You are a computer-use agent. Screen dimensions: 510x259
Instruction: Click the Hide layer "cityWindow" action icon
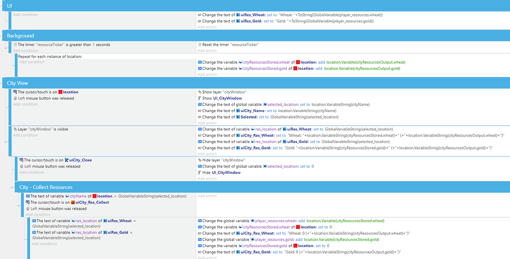(200, 160)
